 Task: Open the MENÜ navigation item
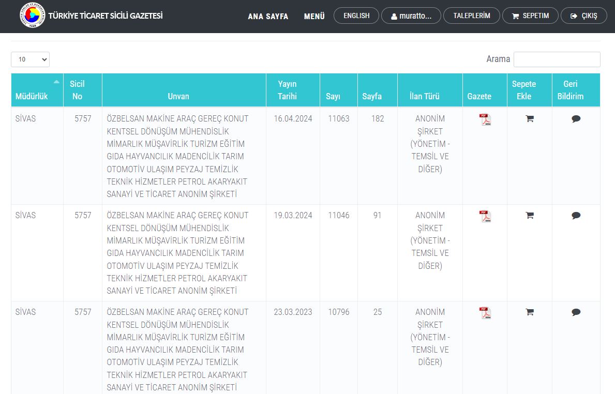tap(314, 16)
